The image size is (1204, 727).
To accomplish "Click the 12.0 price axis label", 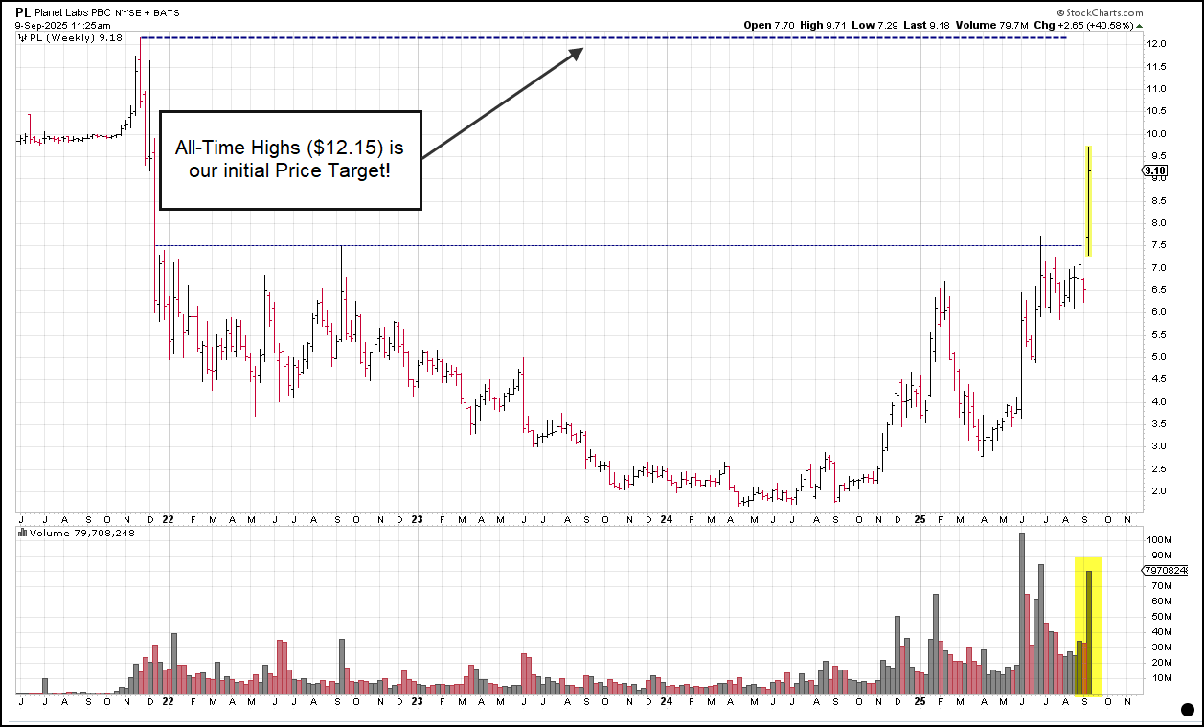I will pos(1157,44).
